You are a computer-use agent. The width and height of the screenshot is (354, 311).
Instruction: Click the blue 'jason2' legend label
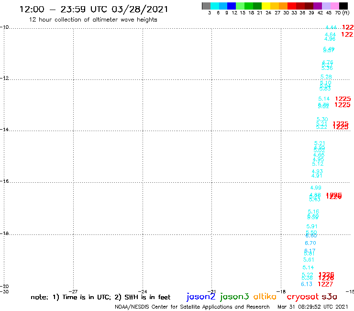click(x=201, y=297)
